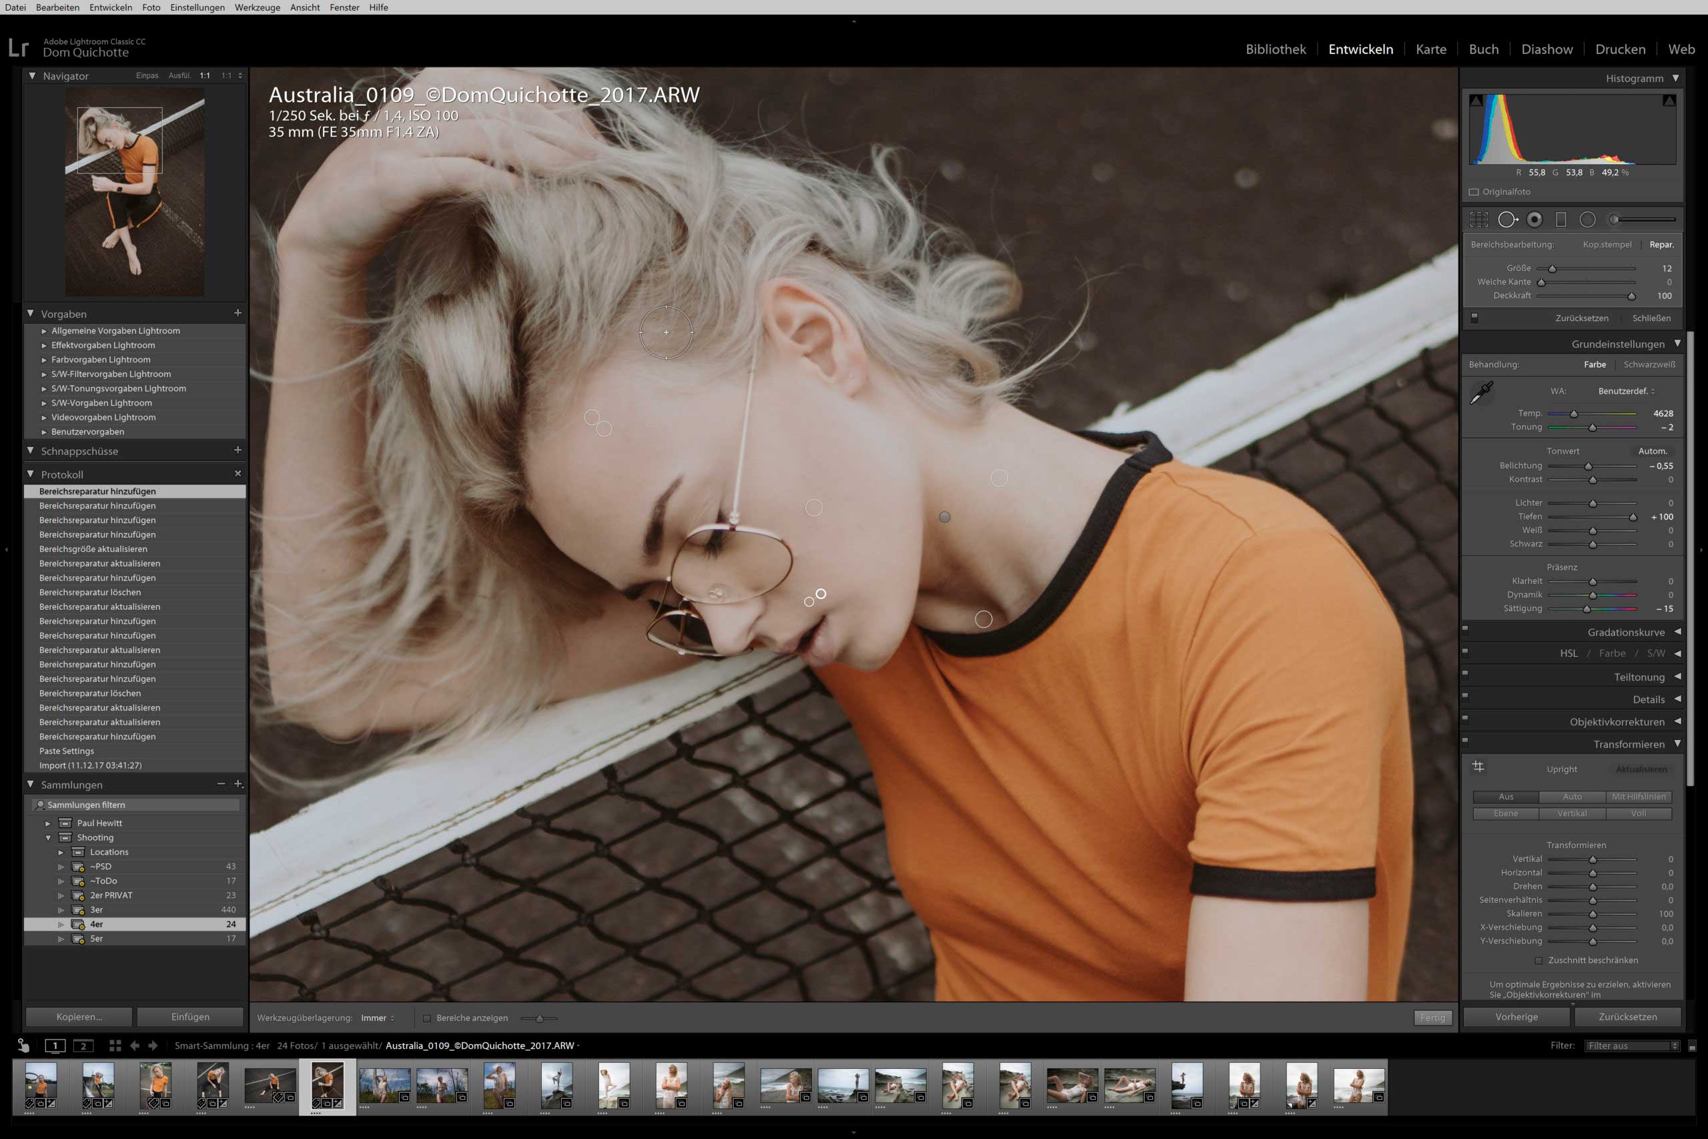
Task: Switch to the Bibliothek module
Action: tap(1275, 49)
